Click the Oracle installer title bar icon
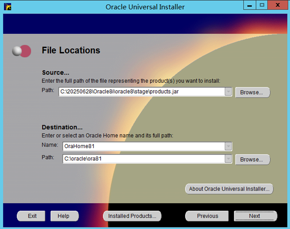The image size is (290, 229). tap(8, 7)
